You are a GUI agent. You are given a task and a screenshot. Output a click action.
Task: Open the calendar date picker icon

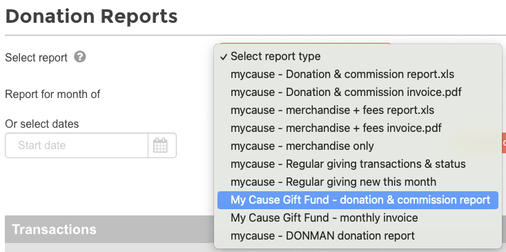coord(160,145)
